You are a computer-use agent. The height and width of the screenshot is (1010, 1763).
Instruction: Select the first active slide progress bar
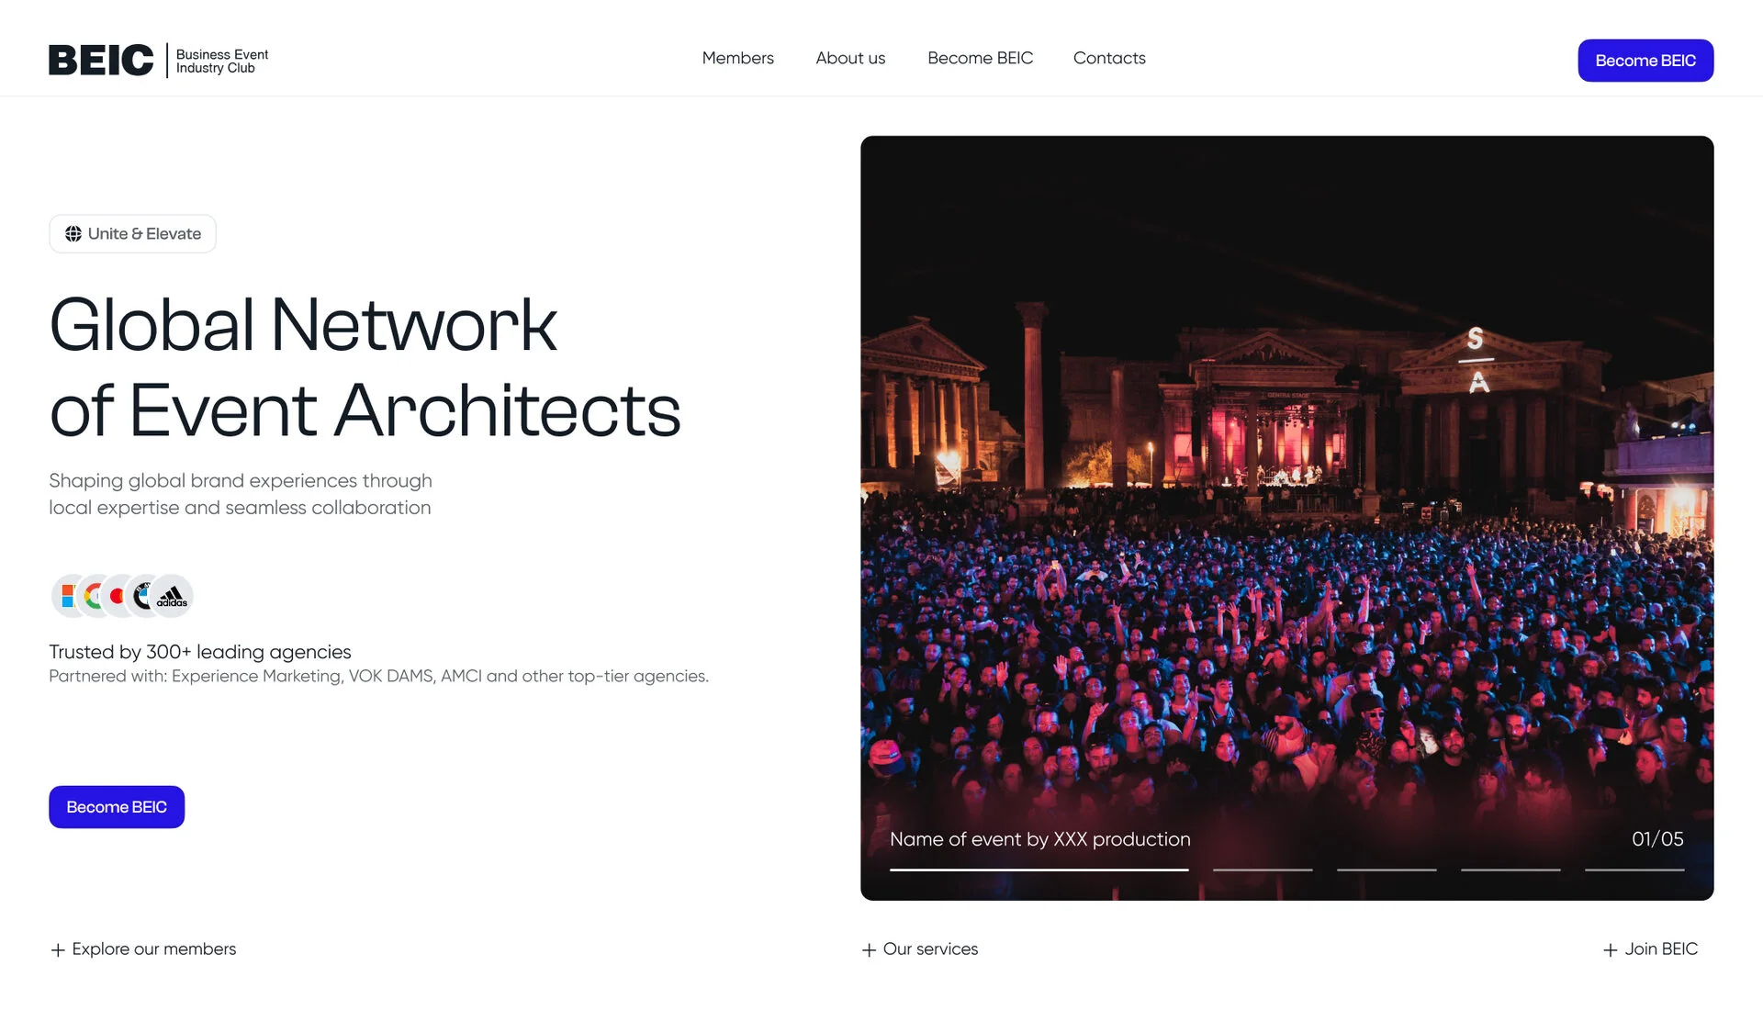1039,870
